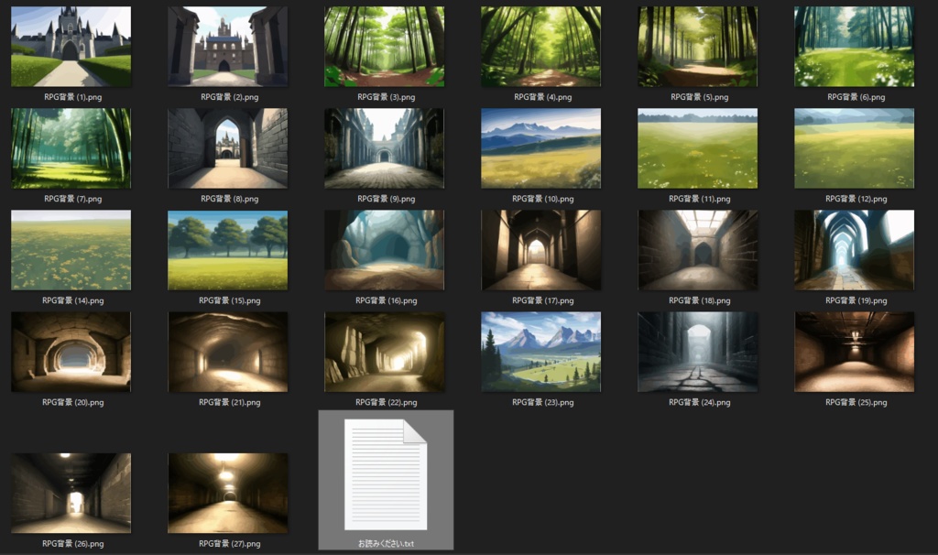Screen dimensions: 938x555
Task: Click the file name 'RPG背景 (15).png'
Action: pyautogui.click(x=230, y=300)
